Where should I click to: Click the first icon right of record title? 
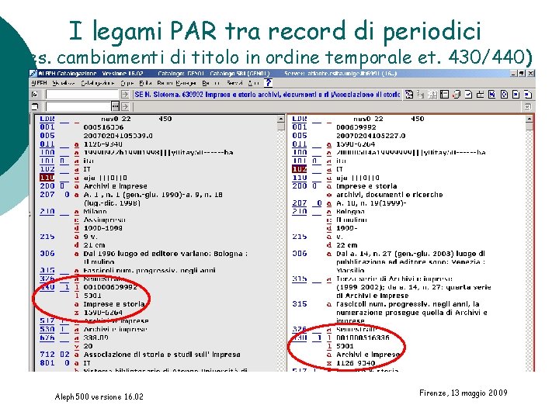point(409,95)
